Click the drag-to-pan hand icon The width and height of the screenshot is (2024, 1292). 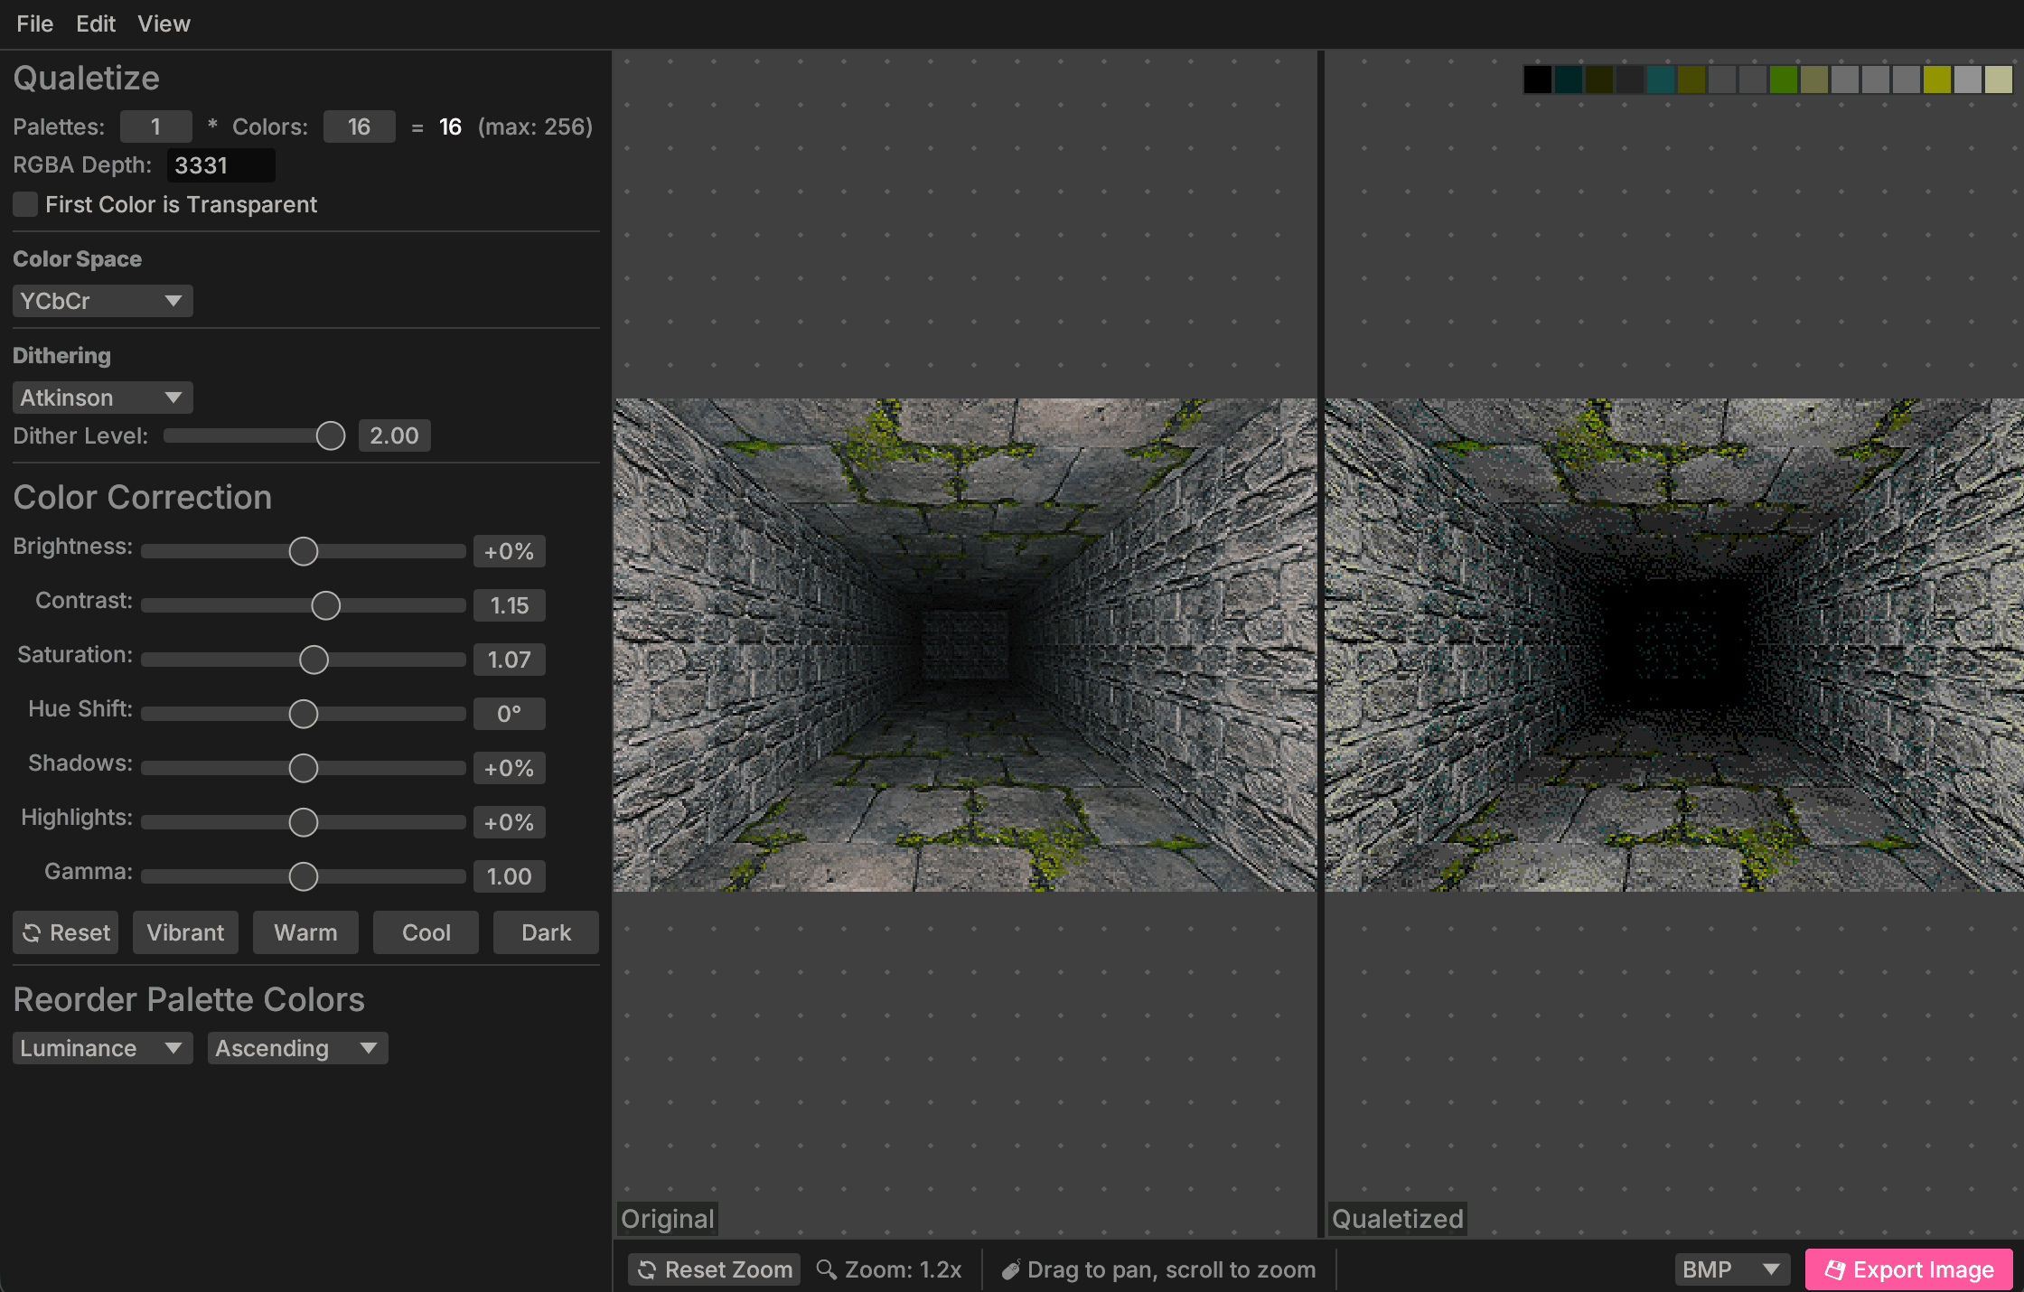click(1011, 1269)
